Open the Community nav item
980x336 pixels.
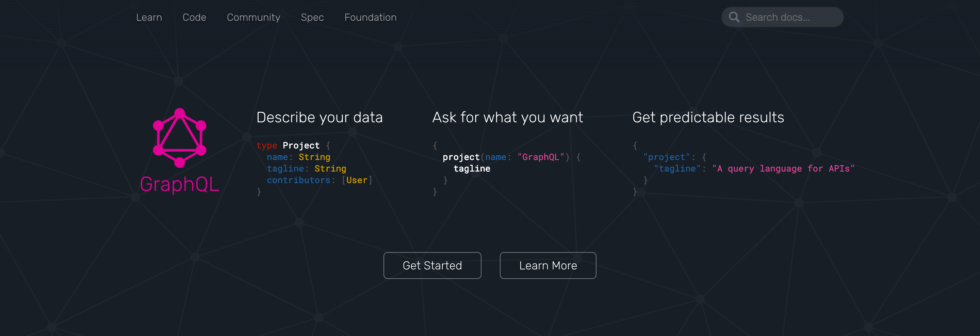[x=254, y=17]
